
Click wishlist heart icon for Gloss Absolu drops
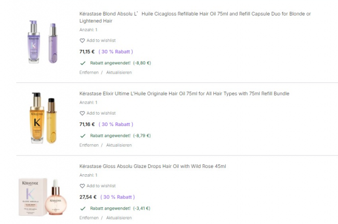pyautogui.click(x=82, y=186)
